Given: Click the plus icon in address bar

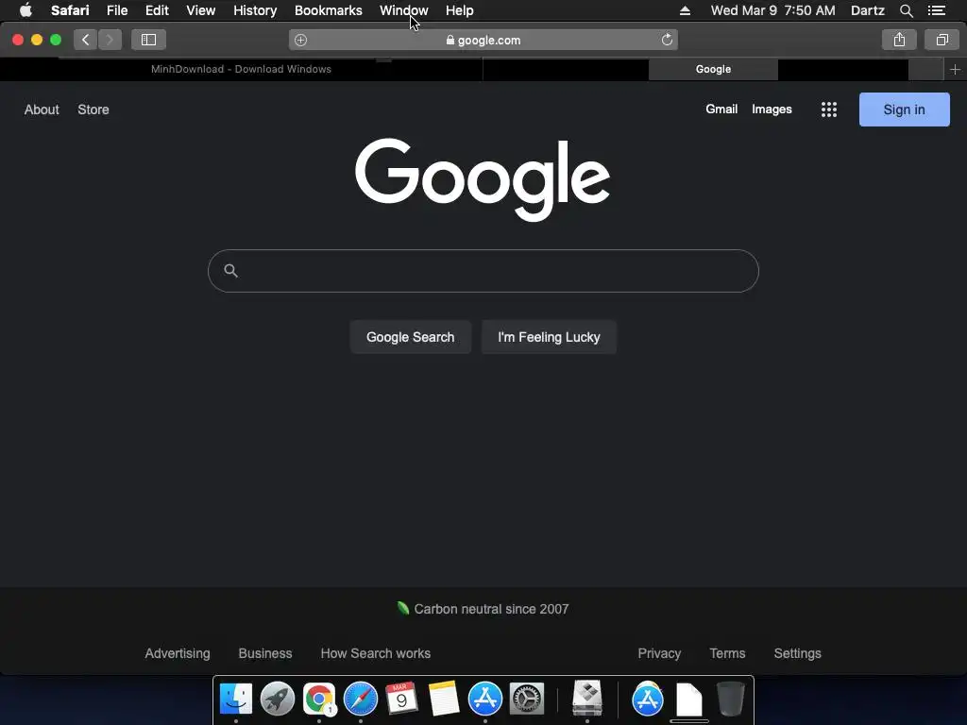Looking at the screenshot, I should (301, 40).
